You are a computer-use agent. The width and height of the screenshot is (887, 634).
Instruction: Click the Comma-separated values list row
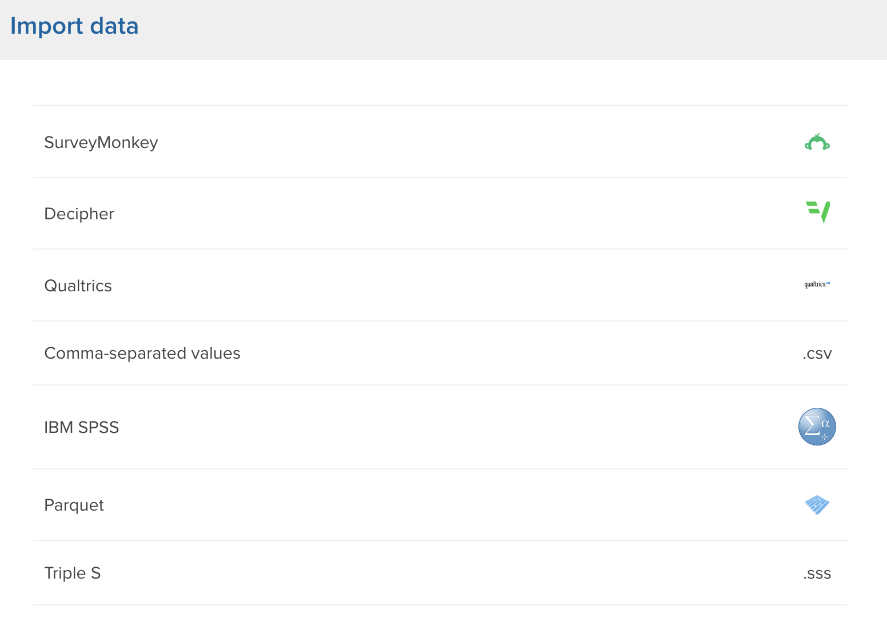click(x=440, y=353)
